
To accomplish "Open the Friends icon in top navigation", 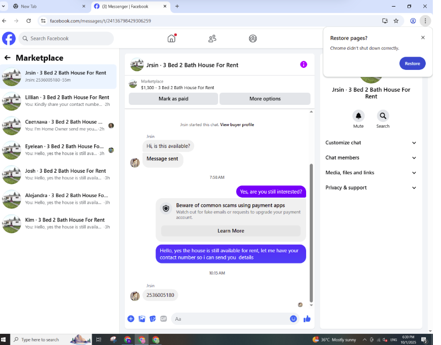I will pyautogui.click(x=212, y=39).
